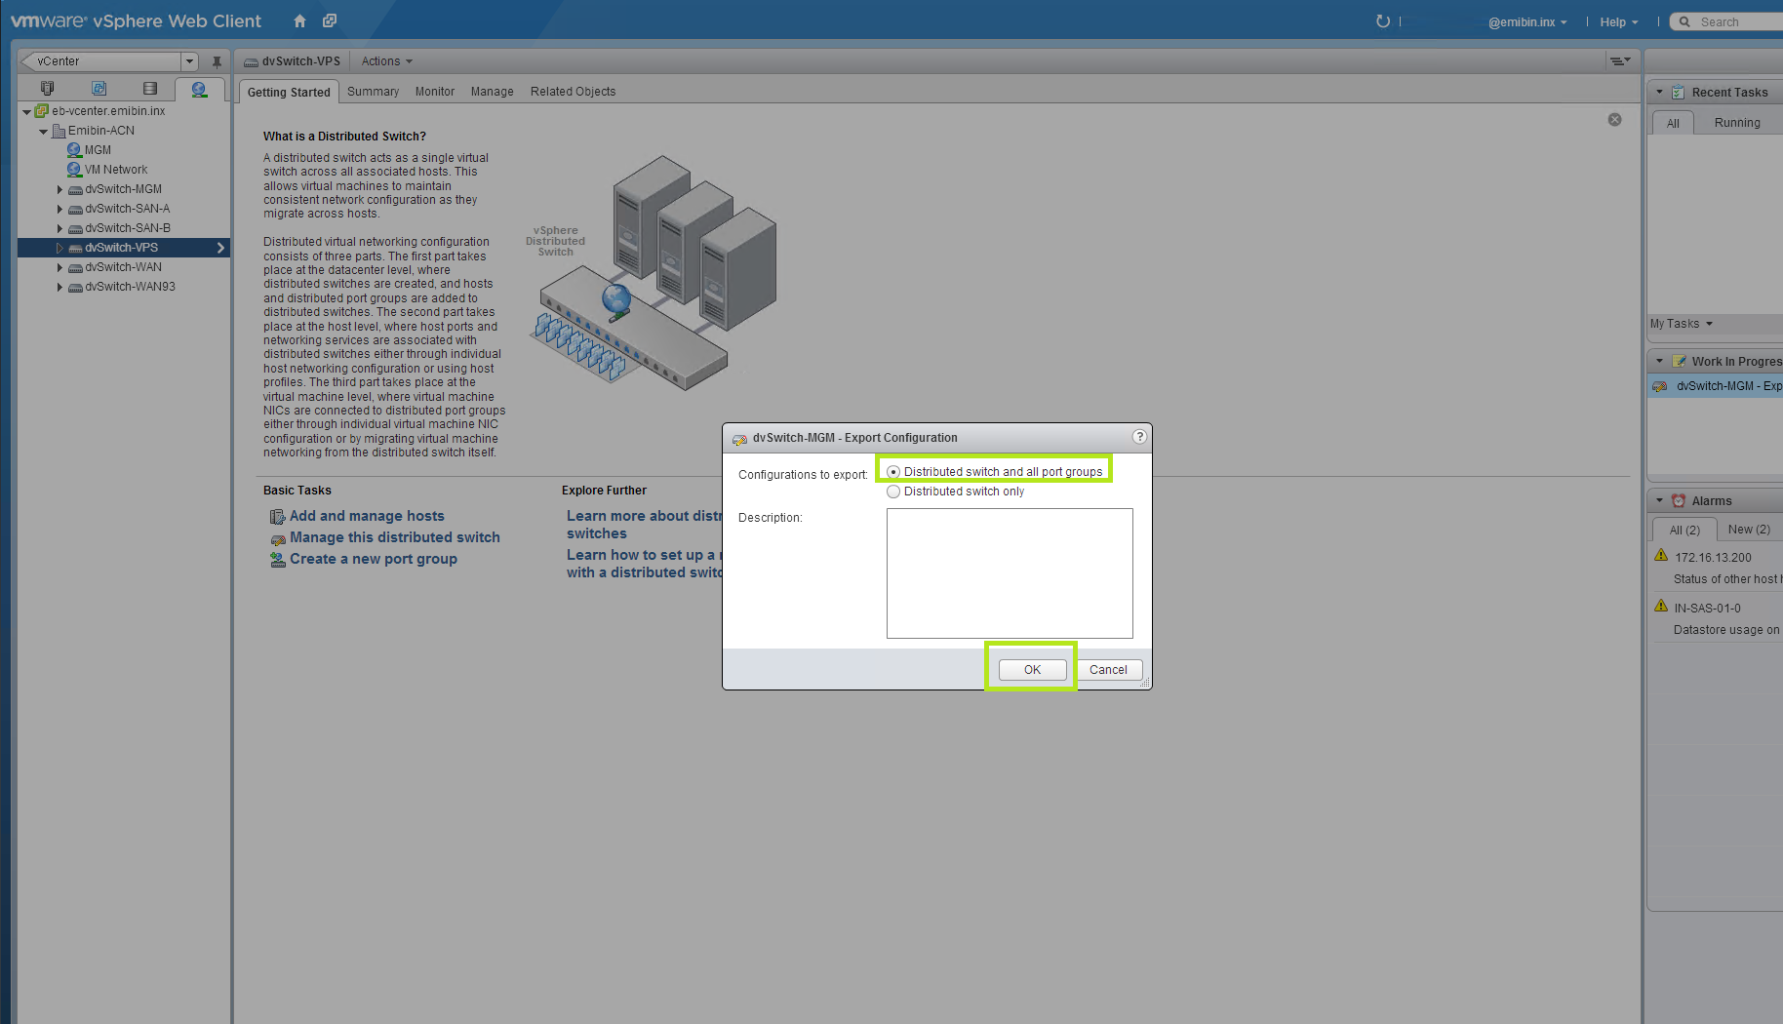This screenshot has height=1024, width=1783.
Task: Show New (2) alarms tab
Action: click(1749, 530)
